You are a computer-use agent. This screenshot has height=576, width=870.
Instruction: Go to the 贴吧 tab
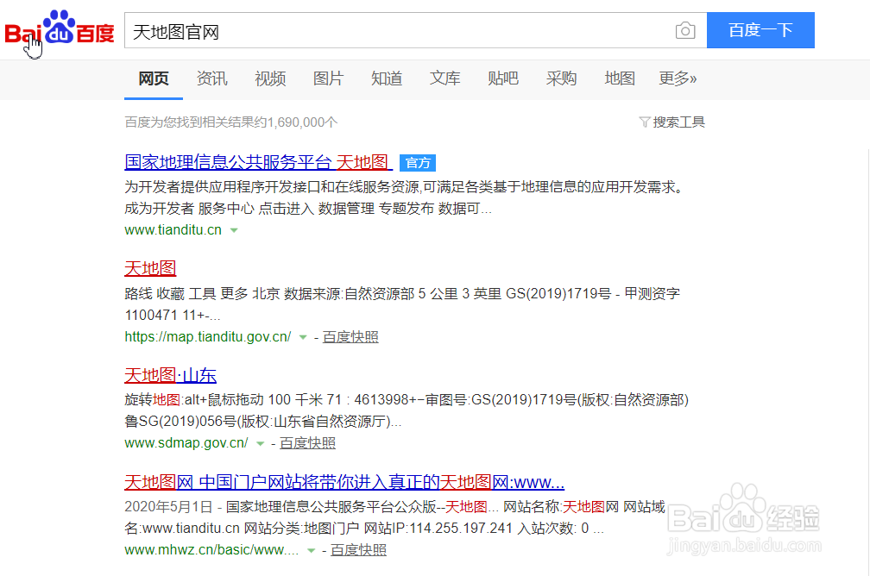pos(503,78)
